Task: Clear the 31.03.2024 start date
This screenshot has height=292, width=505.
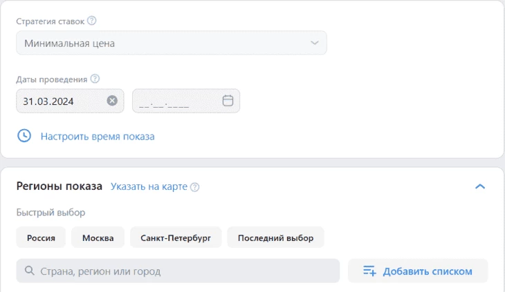Action: [112, 101]
